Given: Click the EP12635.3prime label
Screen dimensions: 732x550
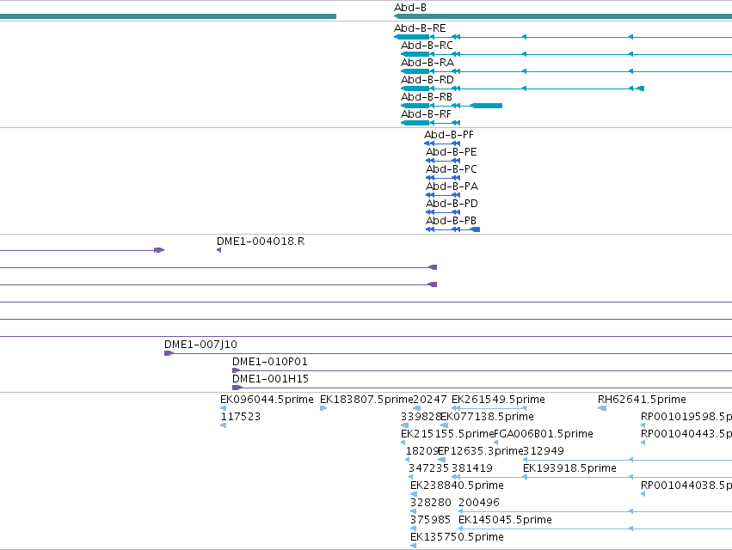Looking at the screenshot, I should click(x=480, y=451).
